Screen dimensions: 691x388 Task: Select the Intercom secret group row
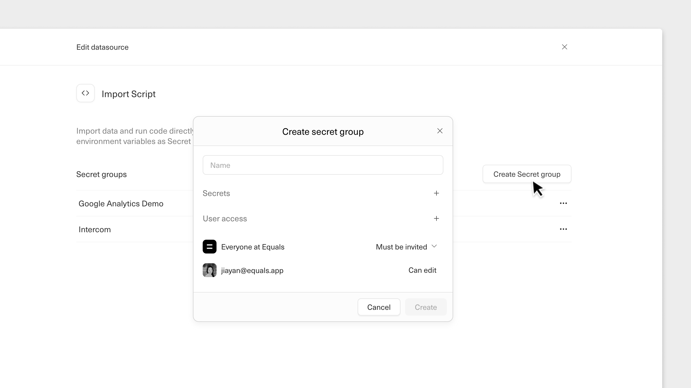95,229
